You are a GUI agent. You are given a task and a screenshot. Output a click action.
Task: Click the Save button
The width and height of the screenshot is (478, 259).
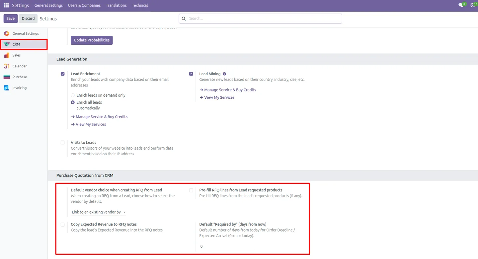pyautogui.click(x=11, y=19)
